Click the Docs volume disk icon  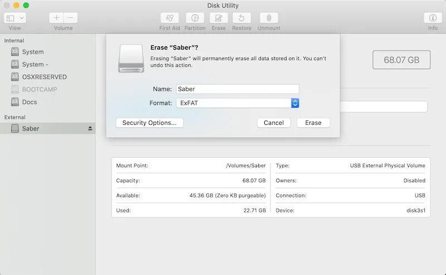coord(15,102)
